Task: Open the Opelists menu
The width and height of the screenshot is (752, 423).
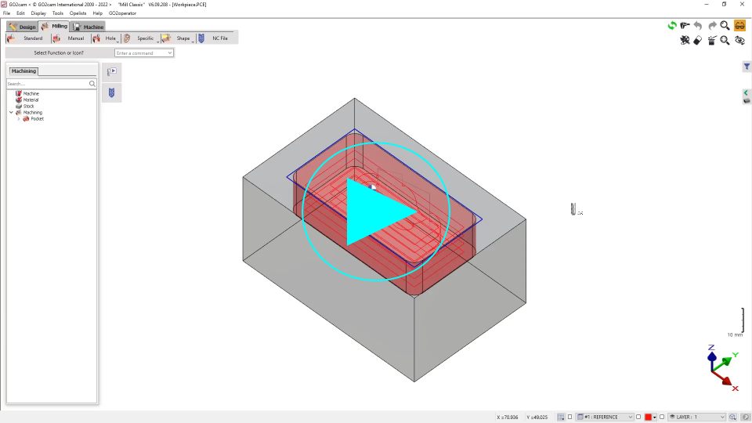Action: pos(78,13)
